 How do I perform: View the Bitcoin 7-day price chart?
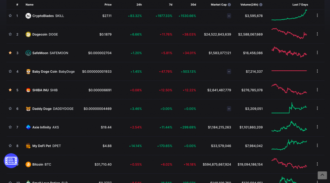(289, 163)
